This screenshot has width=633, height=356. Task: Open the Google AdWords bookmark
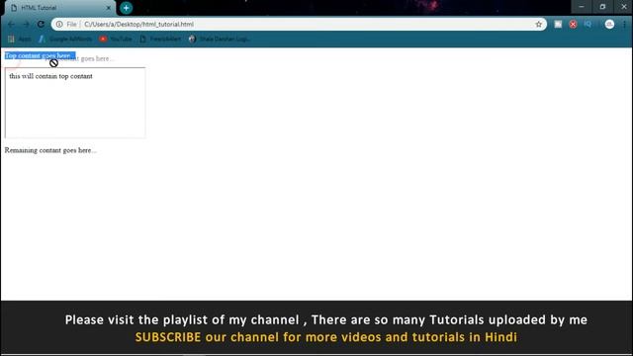tap(65, 39)
